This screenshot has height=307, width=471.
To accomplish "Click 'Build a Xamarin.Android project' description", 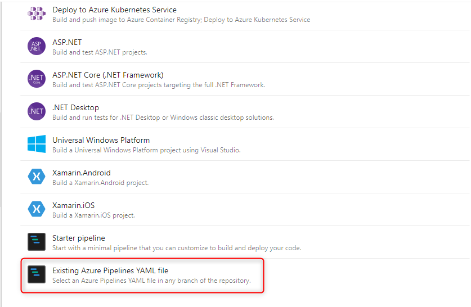I will tap(100, 183).
